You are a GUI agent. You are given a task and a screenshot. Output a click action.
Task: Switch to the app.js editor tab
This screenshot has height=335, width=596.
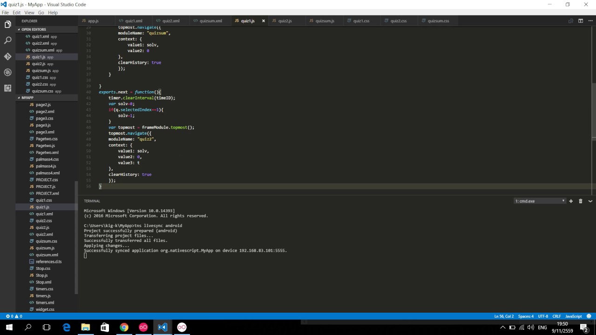[x=96, y=21]
